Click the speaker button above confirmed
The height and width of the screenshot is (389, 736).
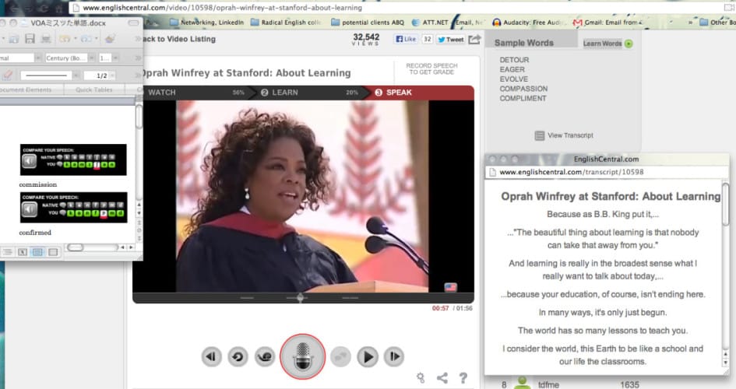[29, 209]
